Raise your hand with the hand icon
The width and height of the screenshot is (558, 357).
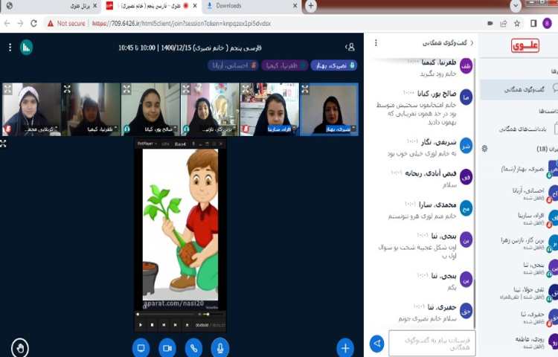(x=20, y=347)
